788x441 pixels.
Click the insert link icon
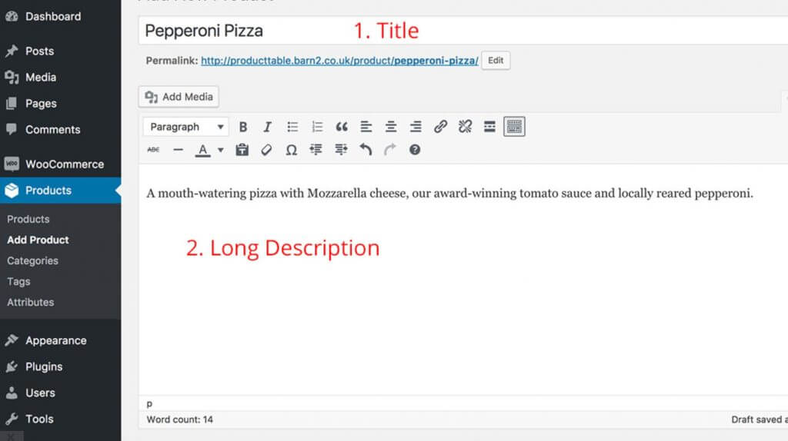[x=440, y=127]
